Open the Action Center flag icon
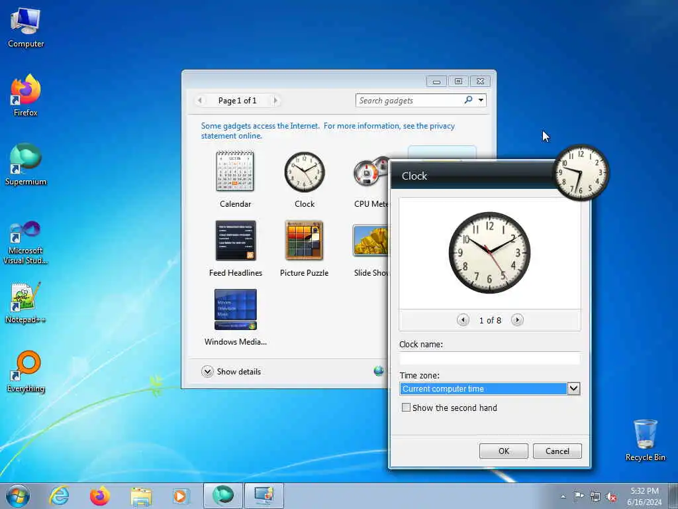This screenshot has width=678, height=509. [x=578, y=496]
